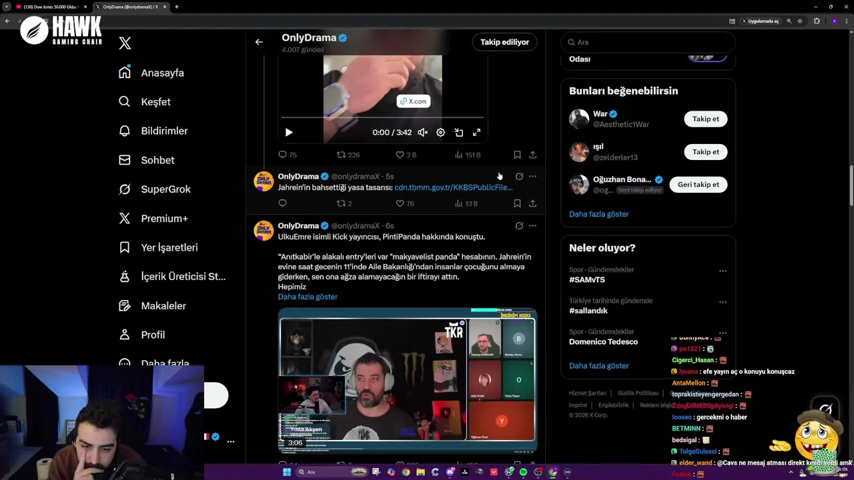The width and height of the screenshot is (854, 480).
Task: Open Premium+ from the sidebar
Action: click(x=153, y=218)
